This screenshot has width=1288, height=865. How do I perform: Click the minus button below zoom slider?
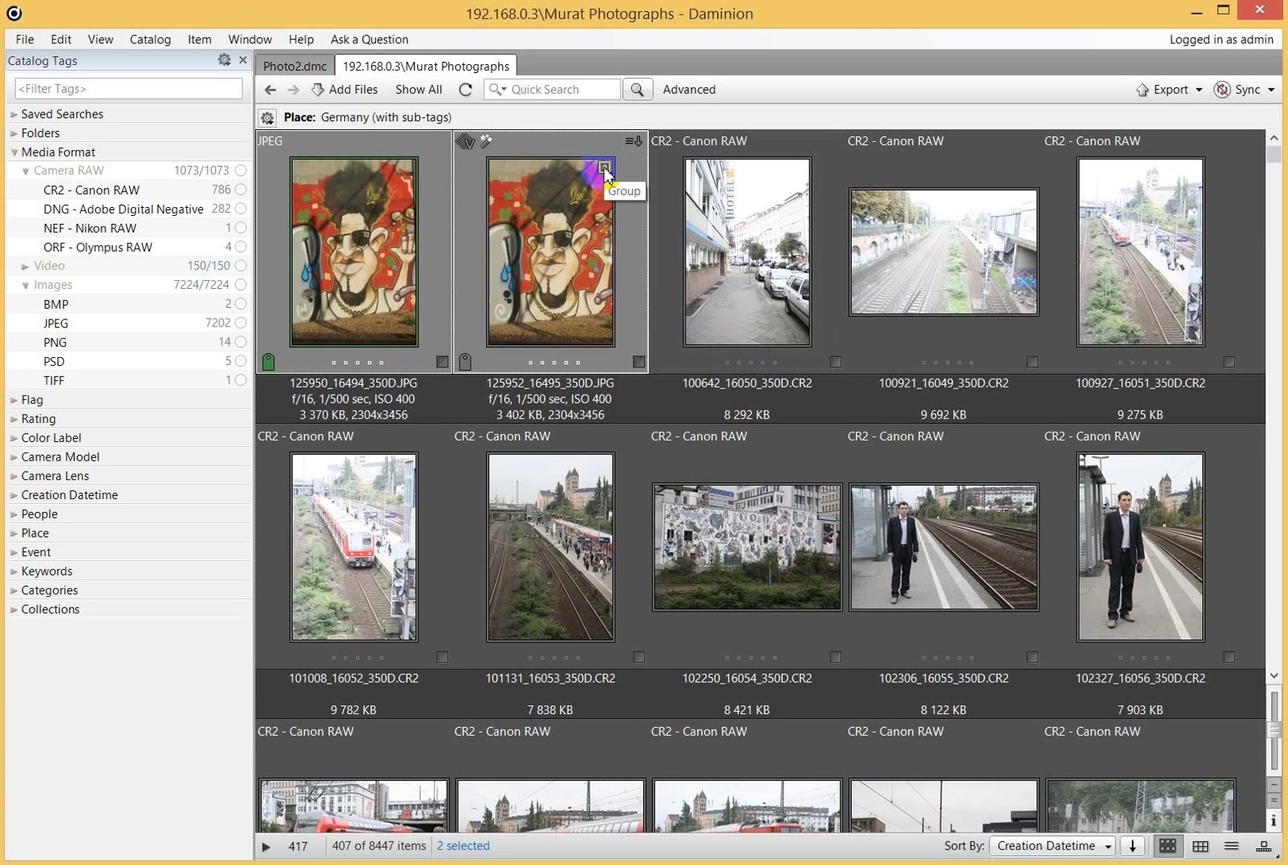[1274, 783]
